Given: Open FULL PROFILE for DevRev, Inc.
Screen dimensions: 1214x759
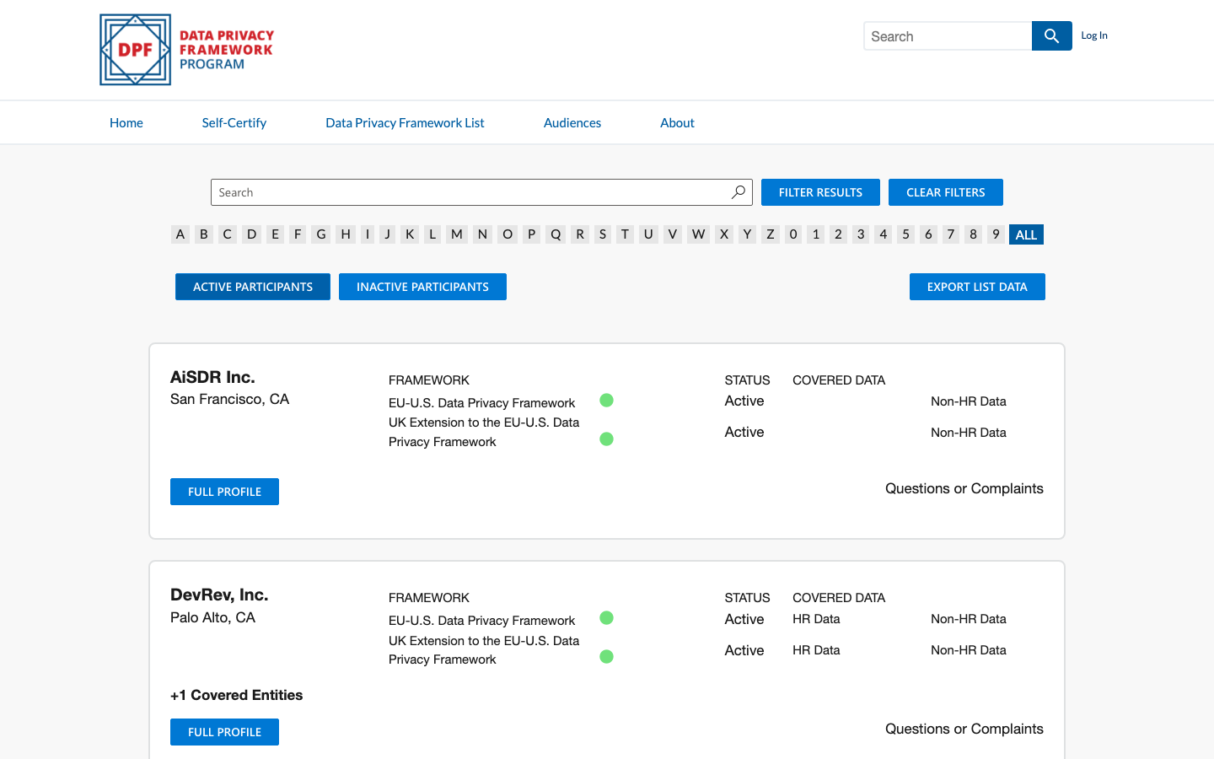Looking at the screenshot, I should tap(224, 732).
